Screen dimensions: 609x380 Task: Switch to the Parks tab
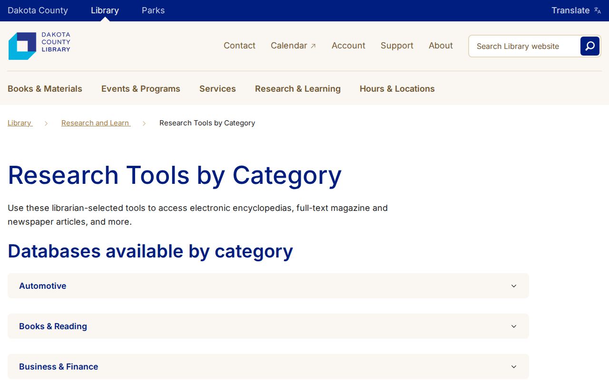pyautogui.click(x=153, y=10)
